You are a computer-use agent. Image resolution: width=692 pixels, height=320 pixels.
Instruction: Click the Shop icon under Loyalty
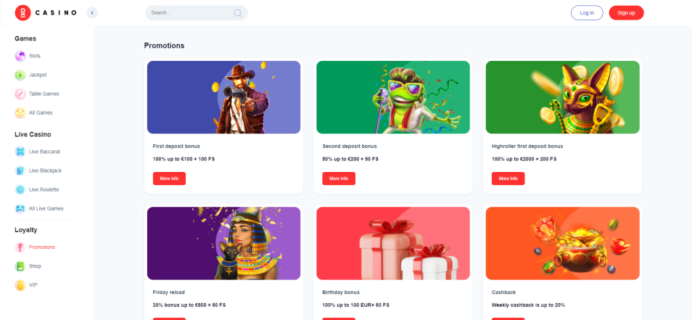(x=20, y=266)
